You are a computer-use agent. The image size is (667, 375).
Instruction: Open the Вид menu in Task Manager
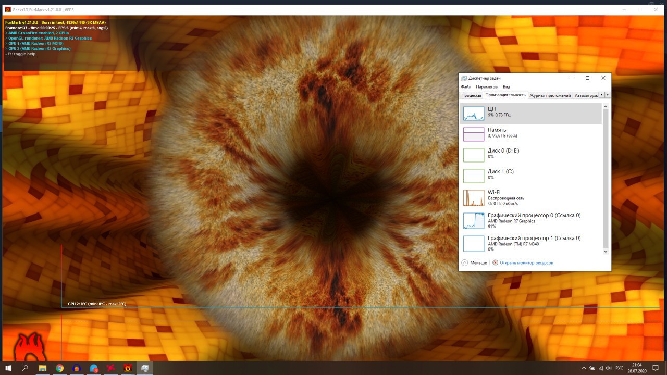[507, 87]
